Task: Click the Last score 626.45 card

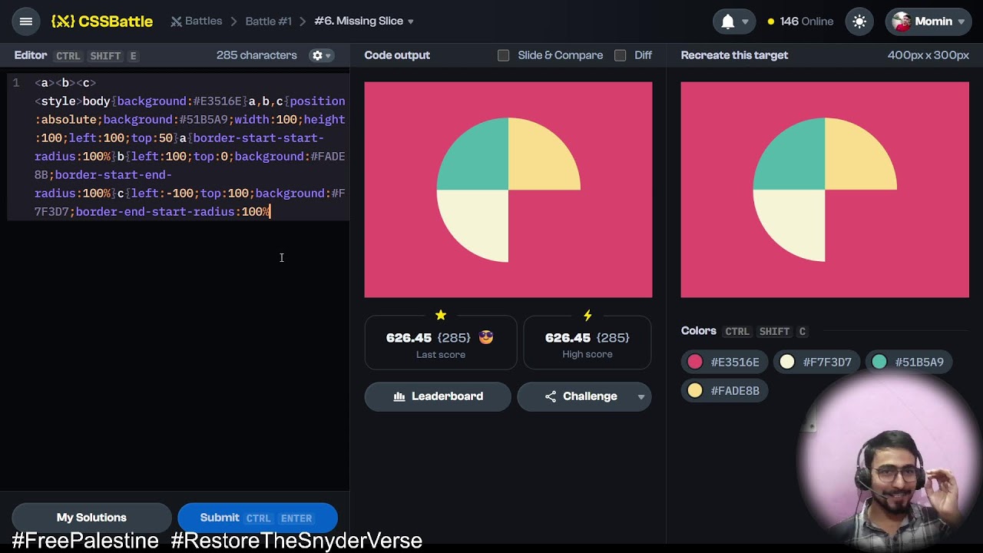Action: 441,343
